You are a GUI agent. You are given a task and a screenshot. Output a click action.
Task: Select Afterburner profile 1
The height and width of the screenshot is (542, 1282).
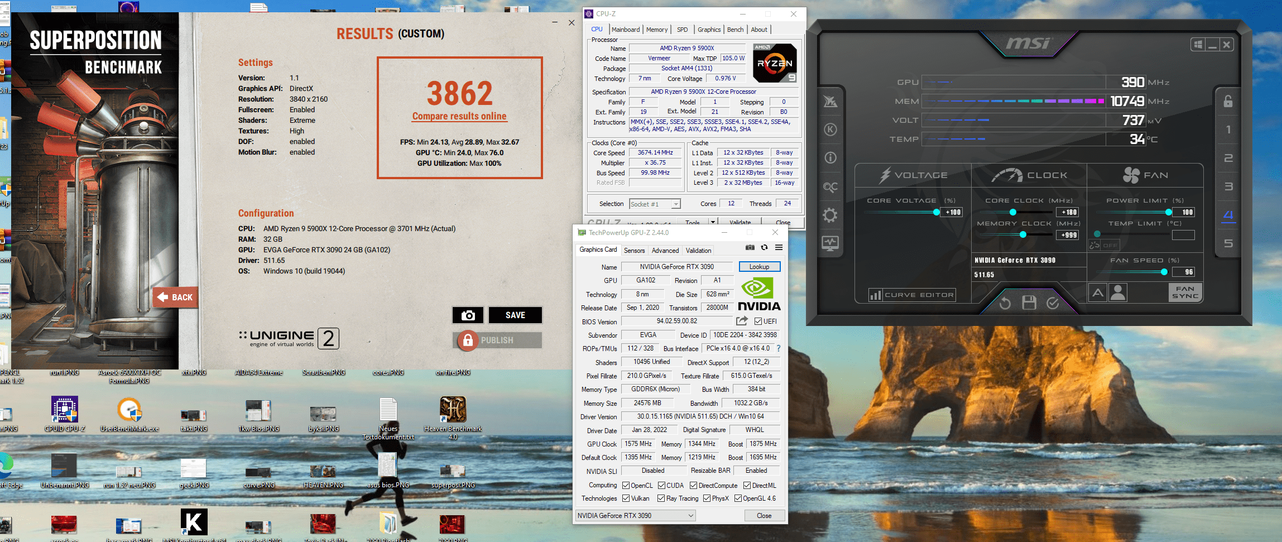click(1228, 129)
